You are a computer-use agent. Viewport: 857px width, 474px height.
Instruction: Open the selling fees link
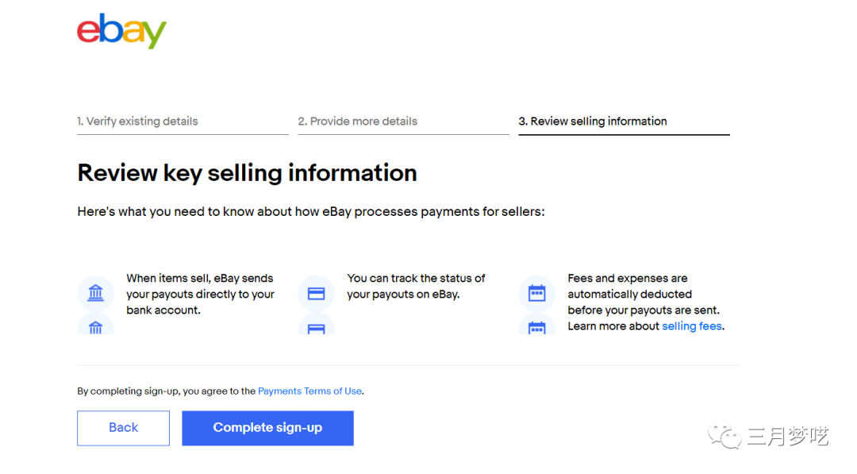coord(692,326)
